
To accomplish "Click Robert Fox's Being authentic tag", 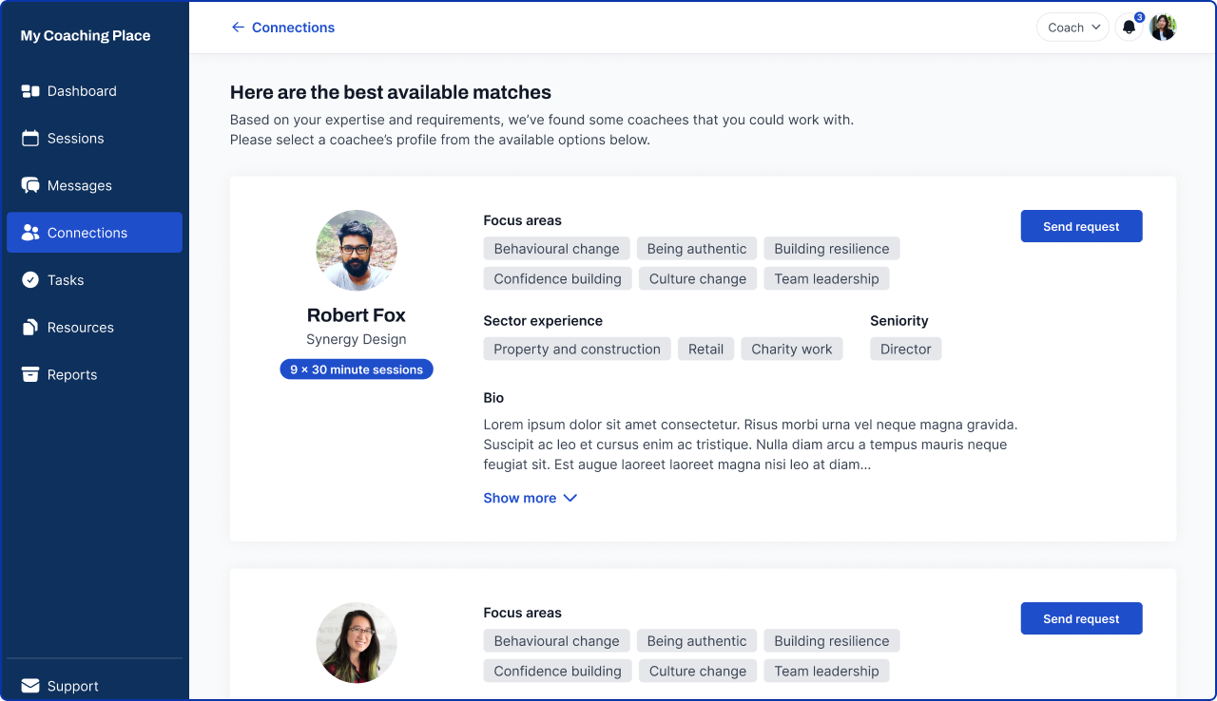I will coord(697,249).
